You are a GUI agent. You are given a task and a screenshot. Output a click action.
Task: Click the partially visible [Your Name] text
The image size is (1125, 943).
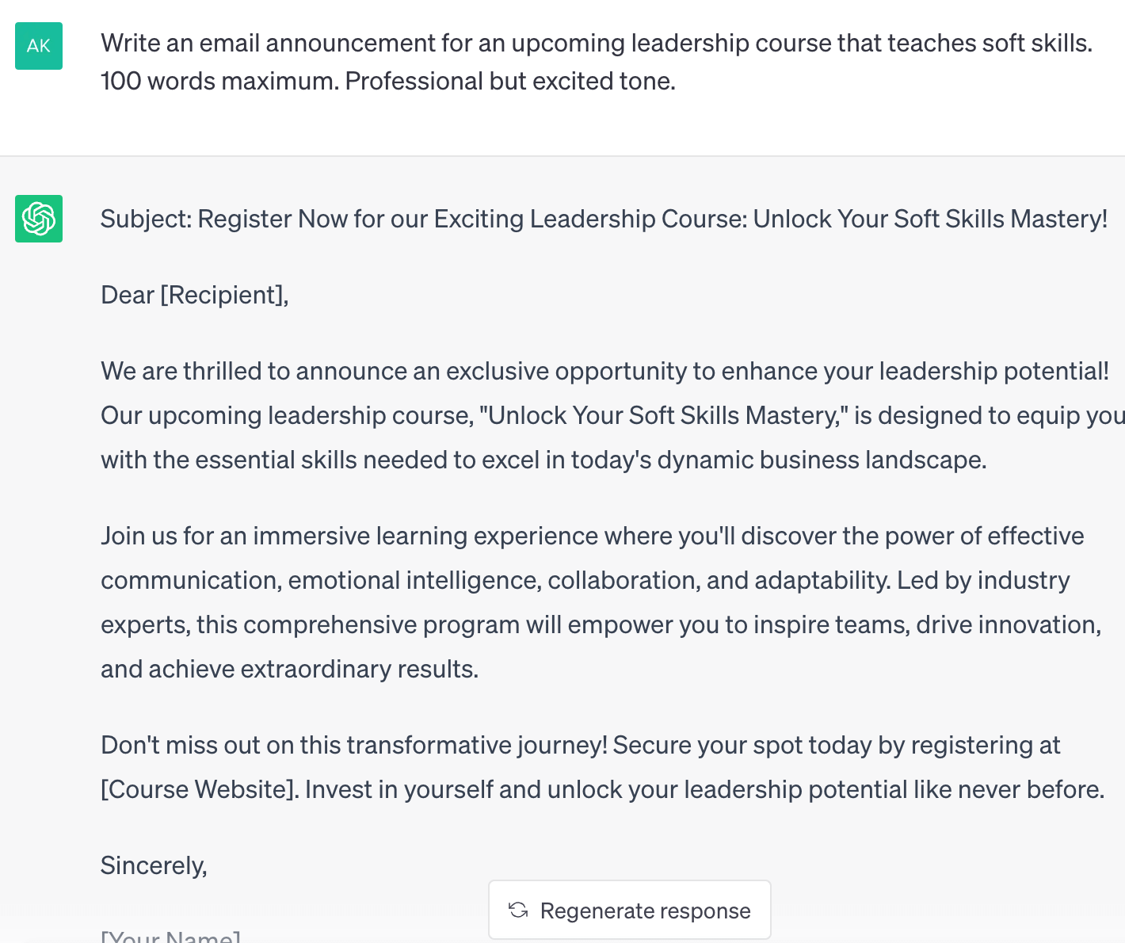(170, 937)
